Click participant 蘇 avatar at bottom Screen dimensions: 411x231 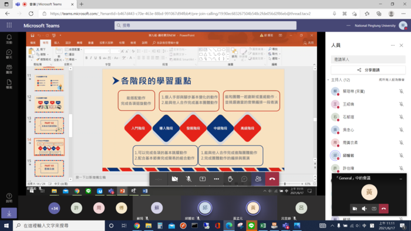(157, 208)
